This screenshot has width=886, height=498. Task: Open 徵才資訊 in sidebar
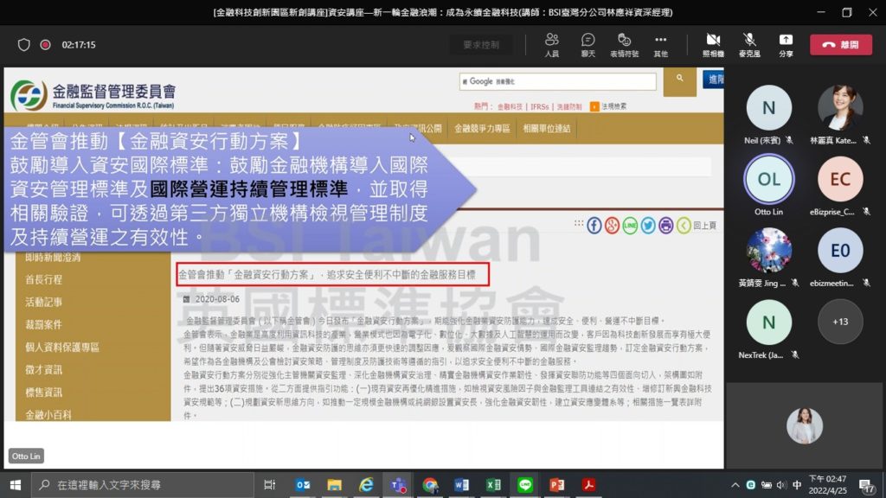point(43,370)
